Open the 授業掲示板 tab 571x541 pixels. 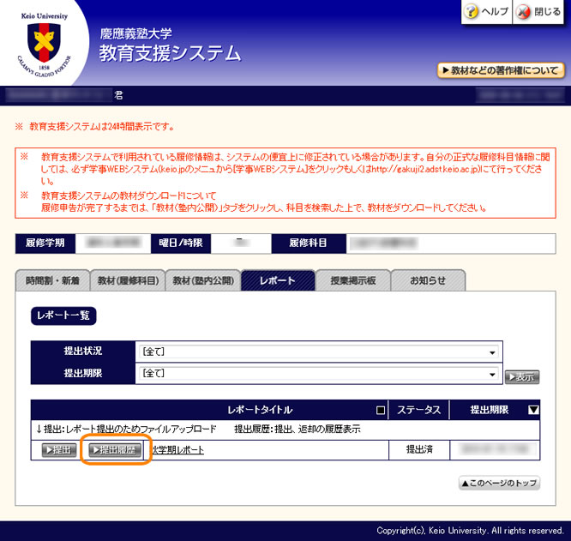(x=352, y=280)
